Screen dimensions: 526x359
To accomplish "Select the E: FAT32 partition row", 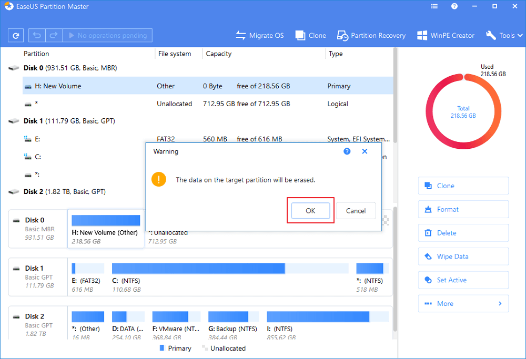I will (x=208, y=139).
